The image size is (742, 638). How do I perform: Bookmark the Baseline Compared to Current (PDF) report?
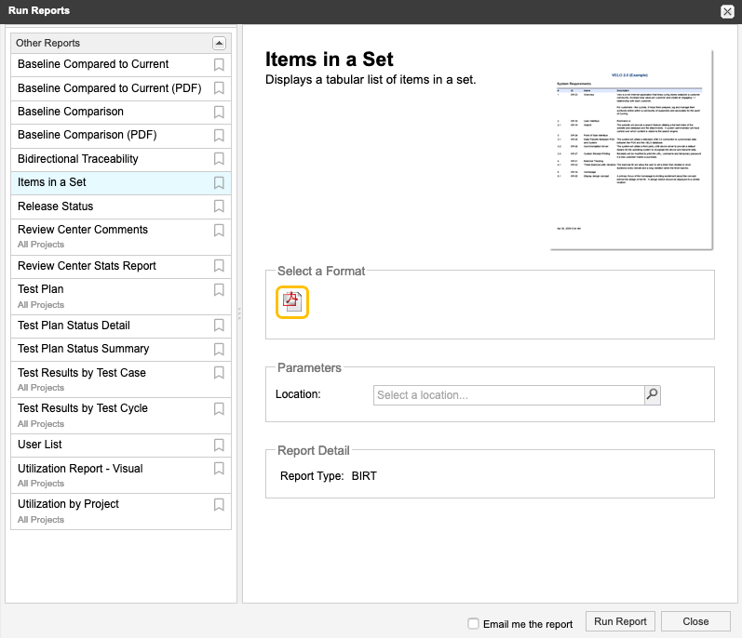pos(219,88)
